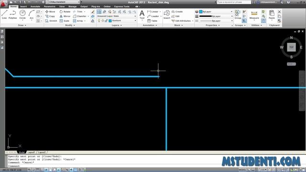Switch to the Layout2 tab
This screenshot has width=306, height=172.
coord(42,152)
